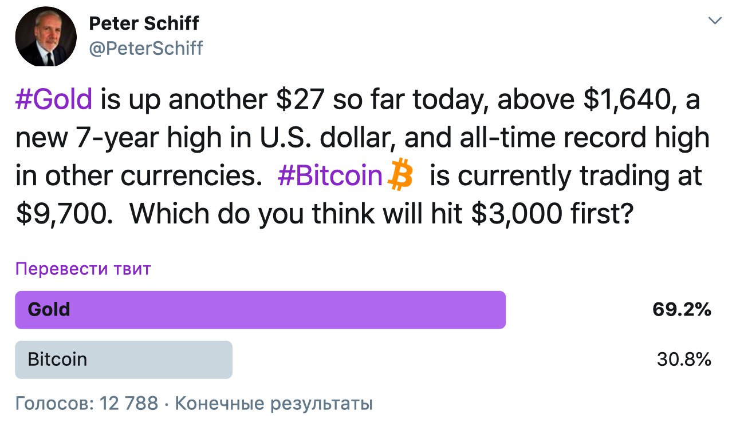The height and width of the screenshot is (427, 736).
Task: Open the @PeterSchiff handle
Action: (x=146, y=49)
